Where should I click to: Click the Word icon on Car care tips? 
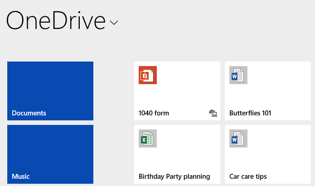tap(238, 138)
